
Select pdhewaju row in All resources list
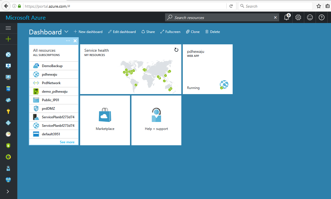coord(54,74)
